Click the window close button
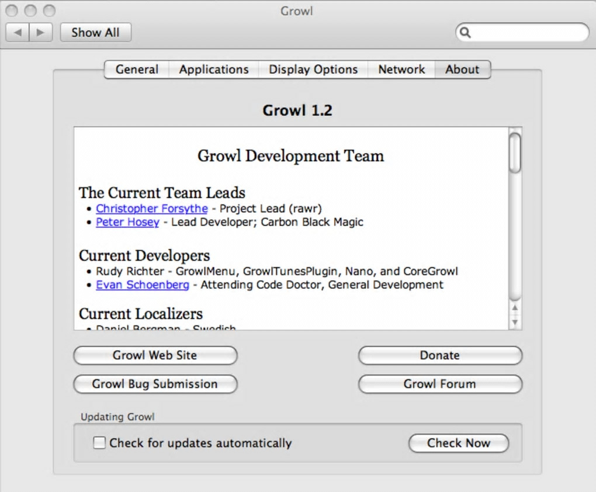 (x=12, y=11)
